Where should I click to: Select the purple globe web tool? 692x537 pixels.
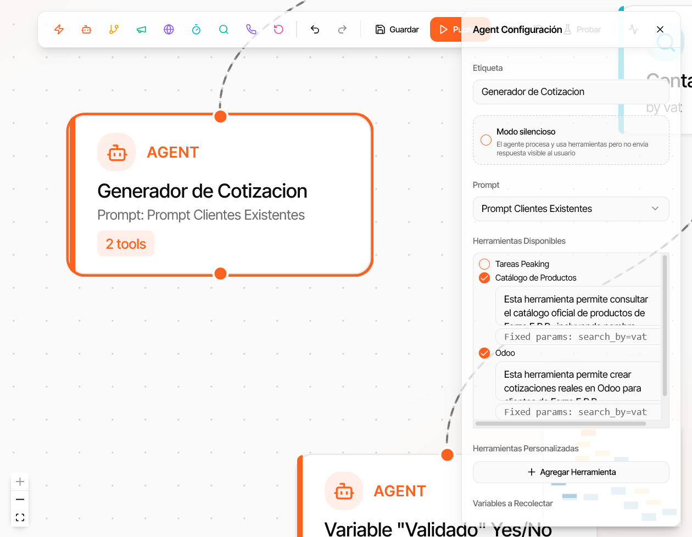(x=169, y=30)
